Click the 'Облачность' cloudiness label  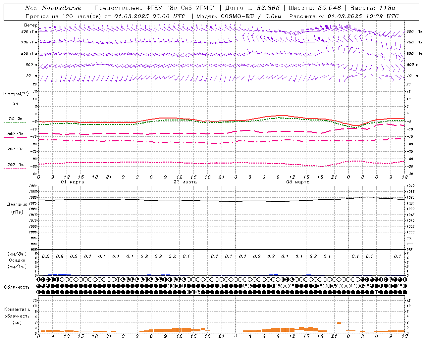17,287
